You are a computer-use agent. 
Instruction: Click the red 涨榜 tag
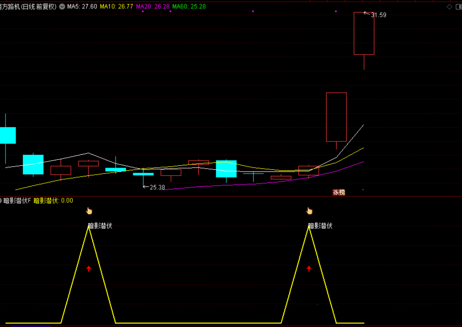click(338, 192)
